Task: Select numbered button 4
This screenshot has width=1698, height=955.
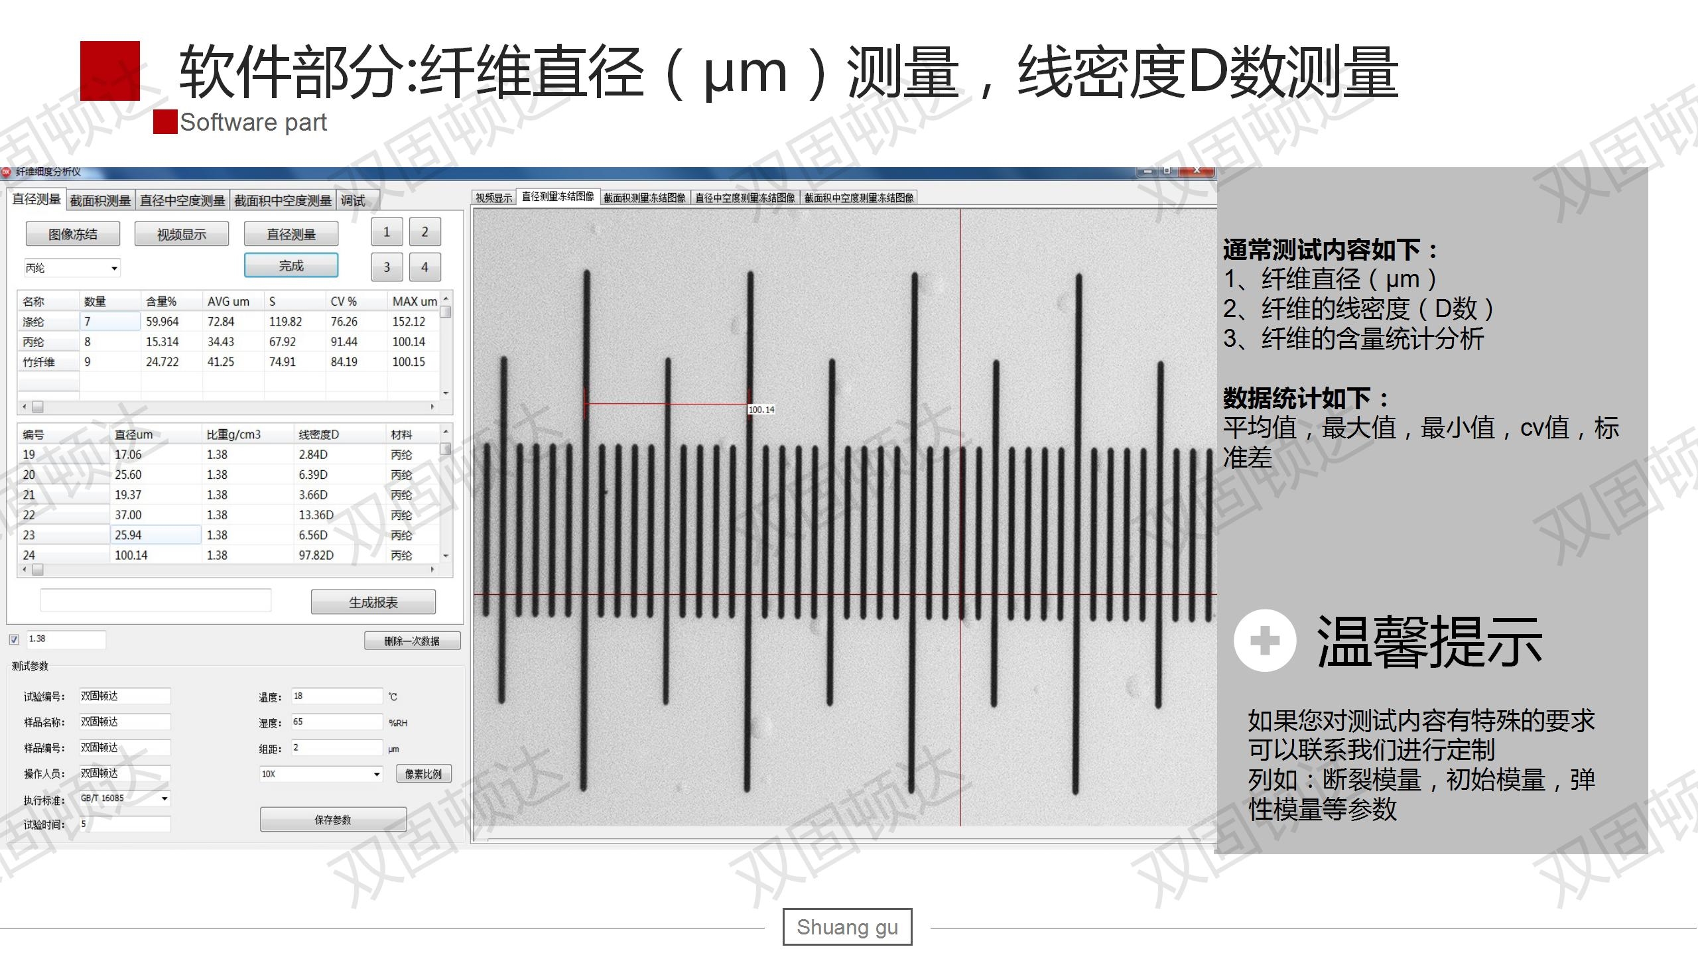Action: coord(424,267)
